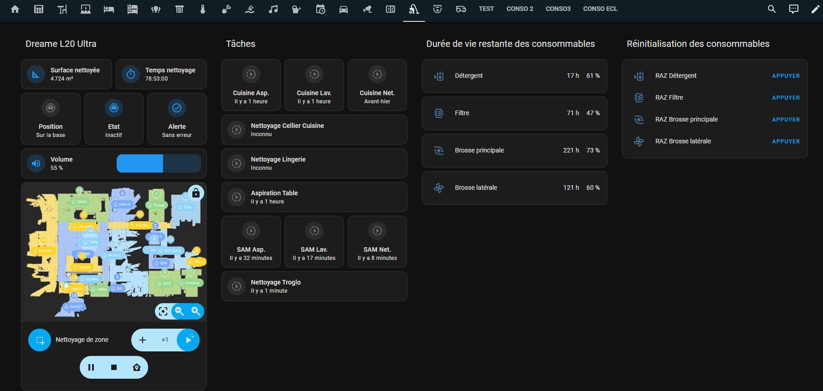823x391 pixels.
Task: Run the Cuisine Lav. task
Action: 314,85
